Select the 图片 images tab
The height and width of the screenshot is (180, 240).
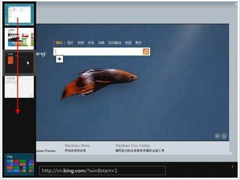(x=70, y=43)
